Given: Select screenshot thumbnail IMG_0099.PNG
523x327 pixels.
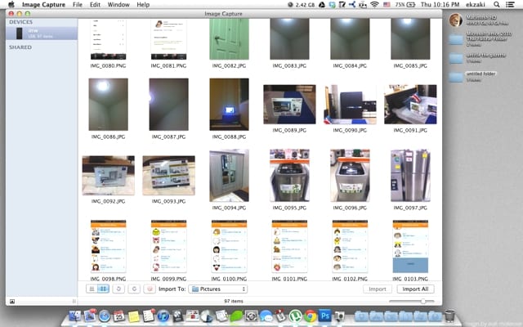Looking at the screenshot, I should (168, 246).
